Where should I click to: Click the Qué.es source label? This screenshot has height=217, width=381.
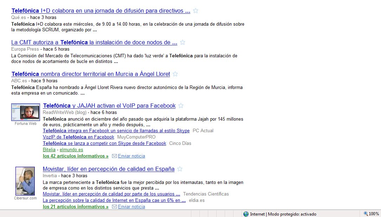click(x=19, y=18)
